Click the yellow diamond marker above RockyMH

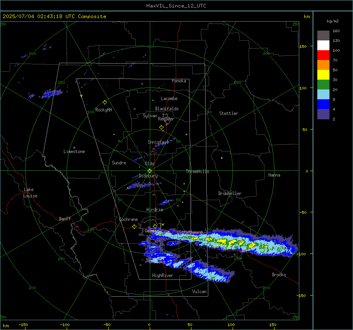point(105,102)
